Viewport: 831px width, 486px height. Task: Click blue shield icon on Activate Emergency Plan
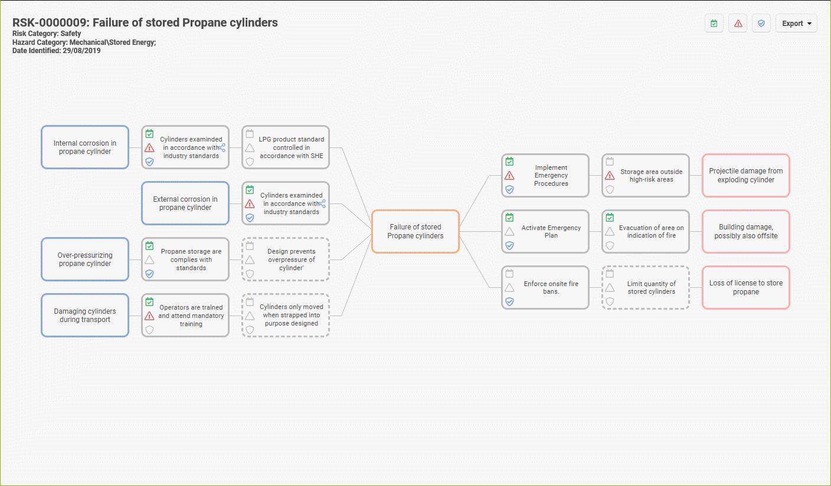coord(509,245)
